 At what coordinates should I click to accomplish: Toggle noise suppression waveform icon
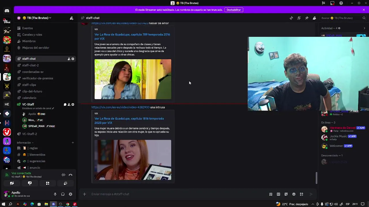[63, 175]
